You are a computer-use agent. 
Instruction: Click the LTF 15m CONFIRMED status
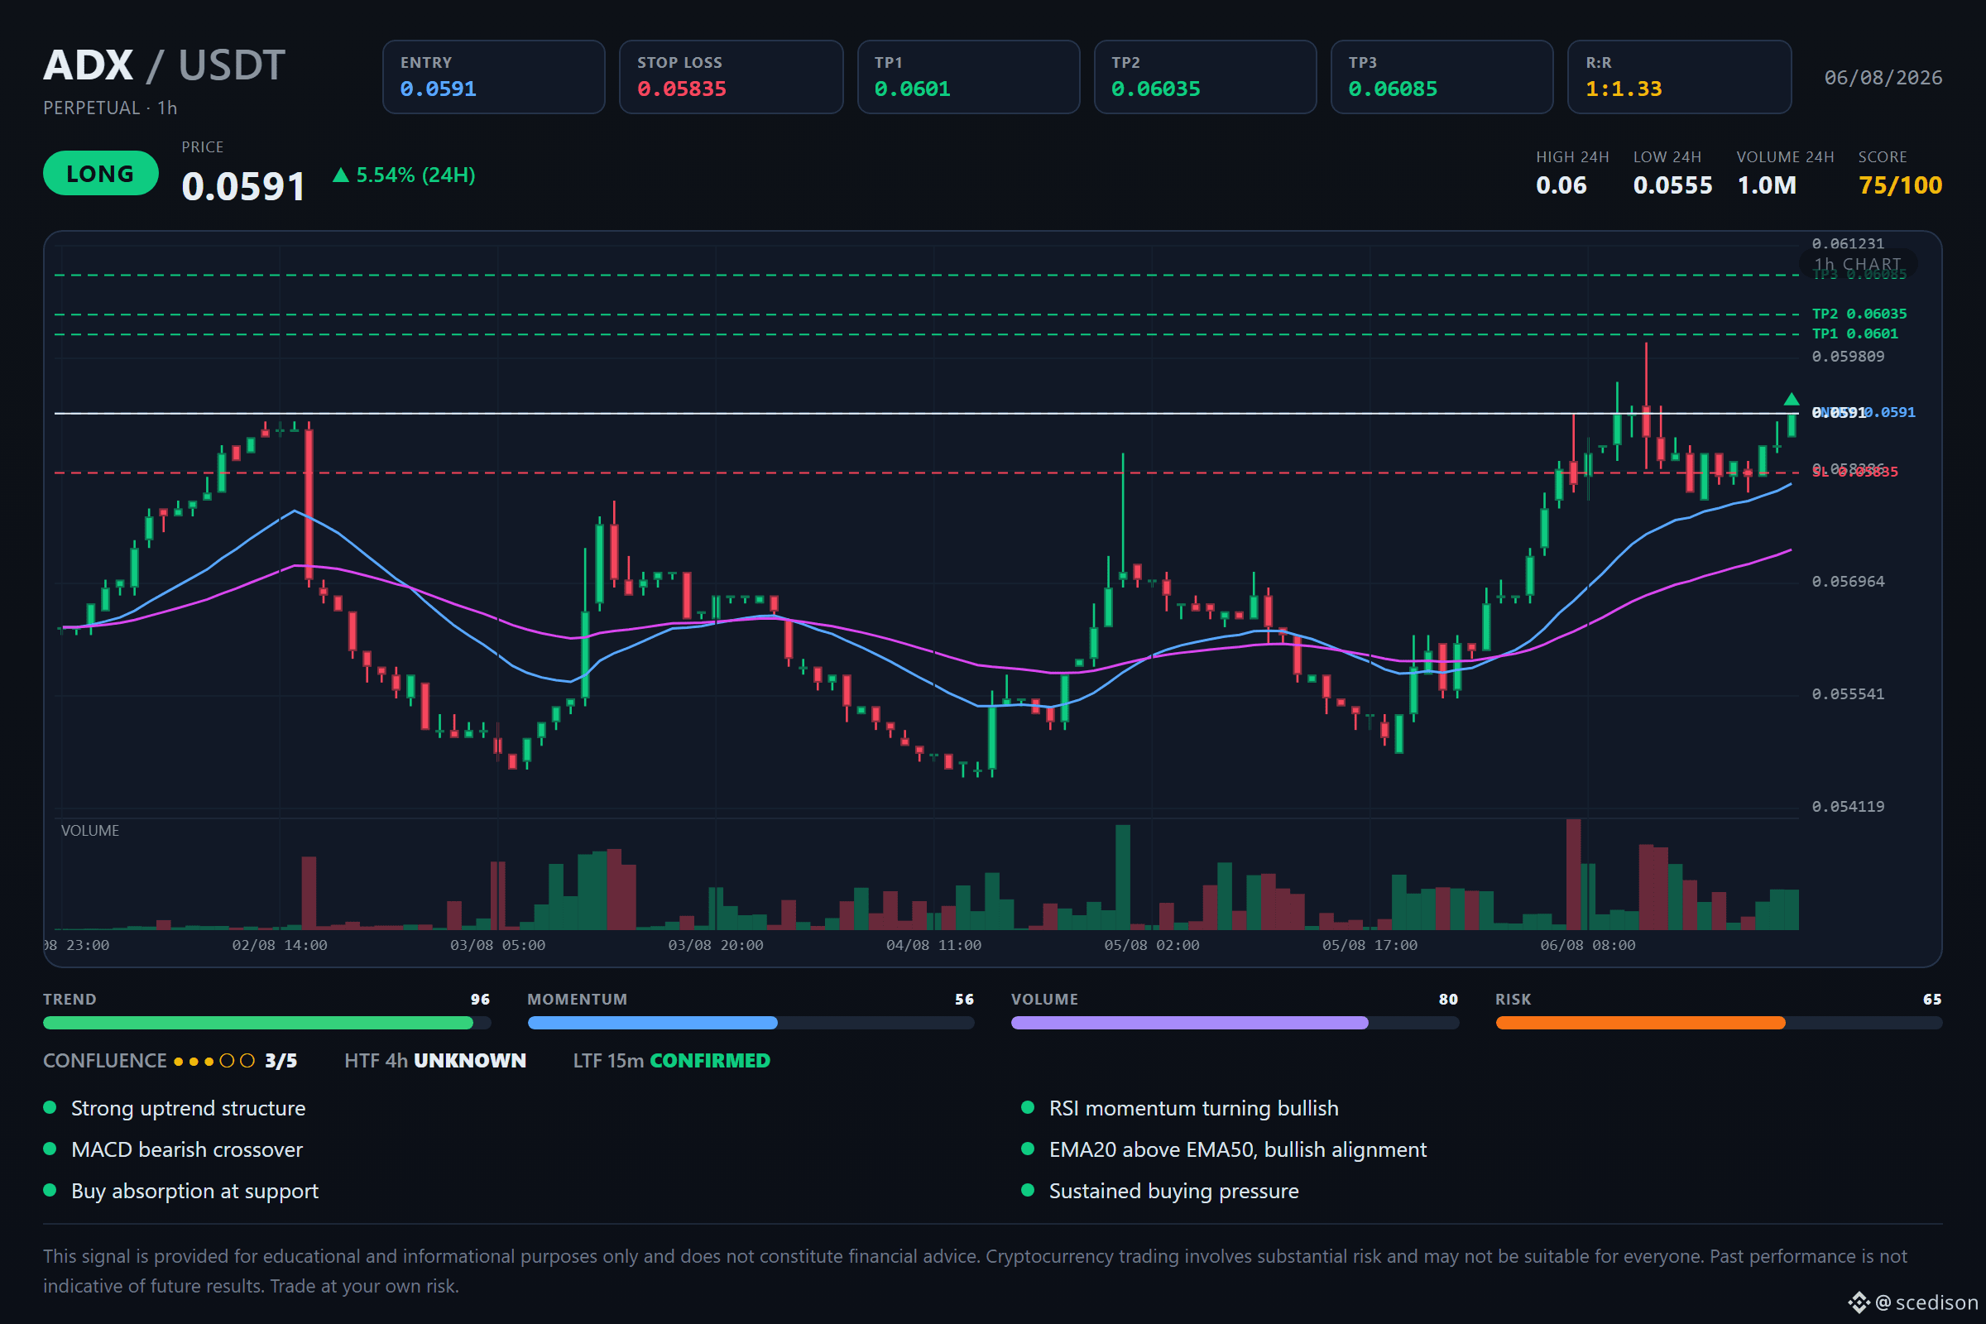(671, 1061)
